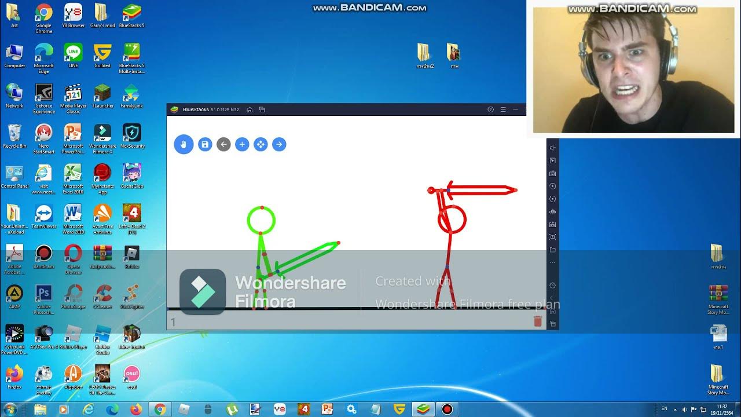Open Windows Explorer from taskbar
The height and width of the screenshot is (417, 741).
40,409
